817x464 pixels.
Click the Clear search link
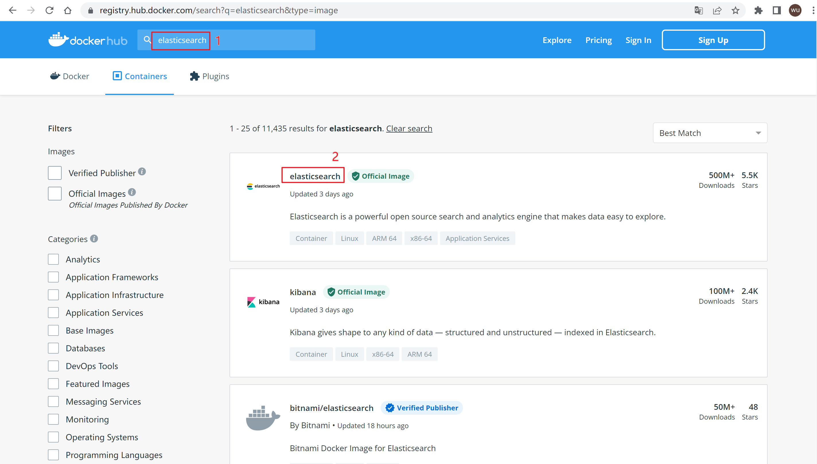(409, 128)
